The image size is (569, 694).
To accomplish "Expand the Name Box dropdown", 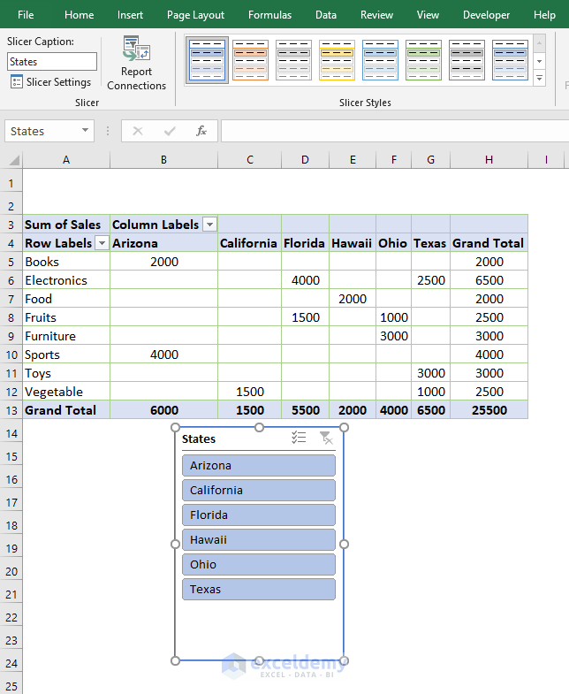I will tap(85, 131).
